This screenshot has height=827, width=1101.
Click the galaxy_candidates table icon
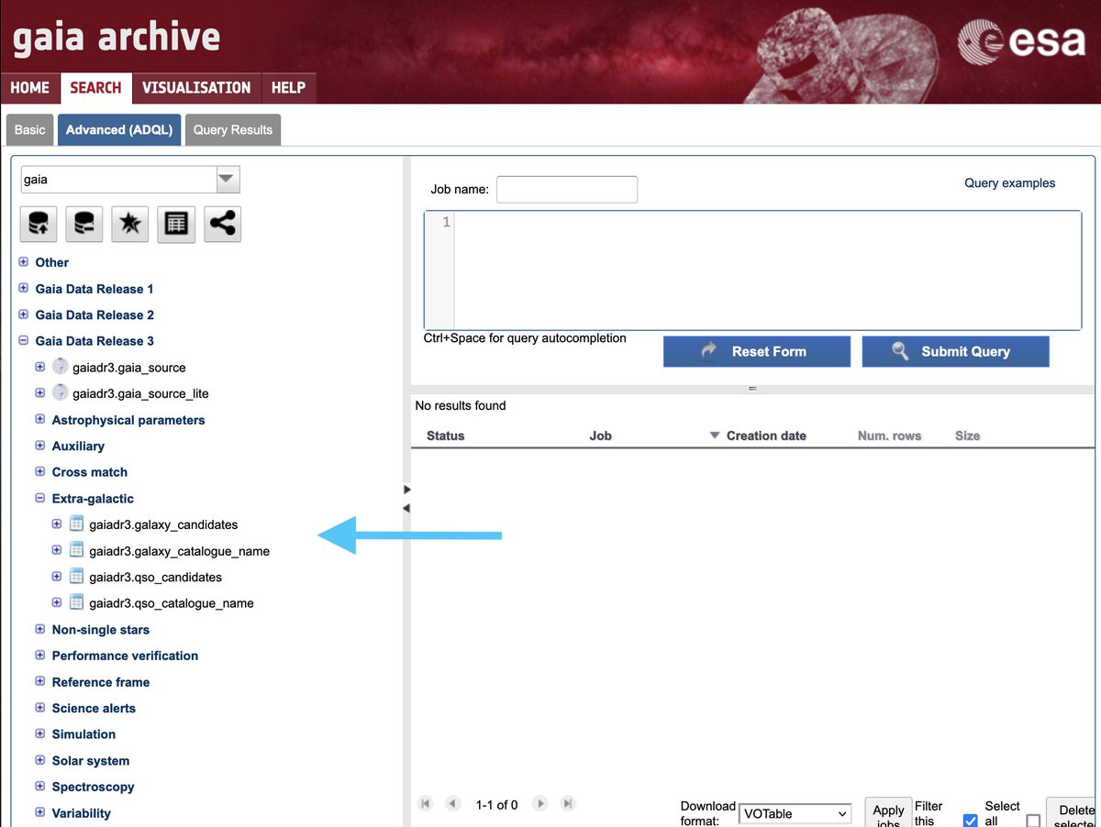tap(77, 524)
